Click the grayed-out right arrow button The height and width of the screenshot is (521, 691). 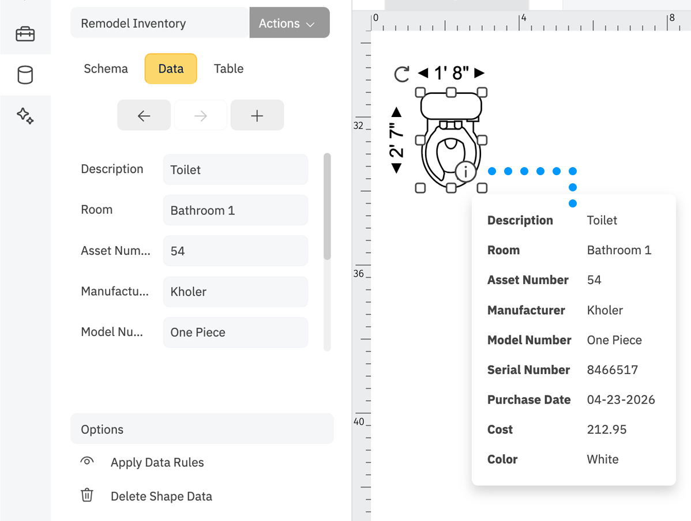point(200,115)
